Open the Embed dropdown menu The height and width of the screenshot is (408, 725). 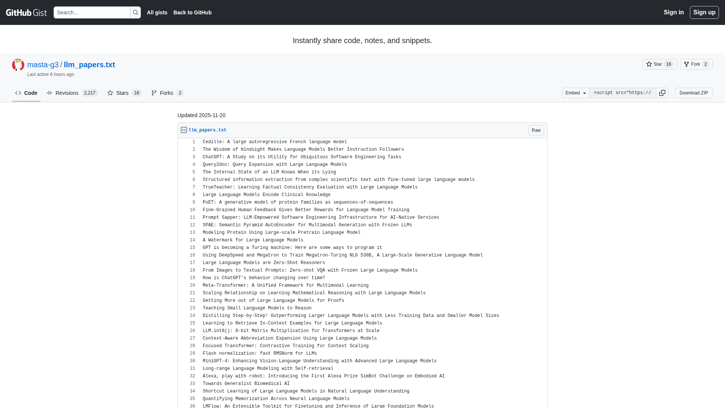pyautogui.click(x=575, y=93)
